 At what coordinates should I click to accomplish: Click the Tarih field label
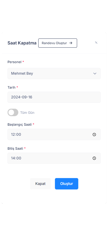click(x=12, y=87)
